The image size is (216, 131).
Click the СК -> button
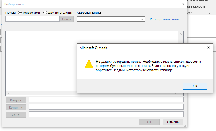16,114
